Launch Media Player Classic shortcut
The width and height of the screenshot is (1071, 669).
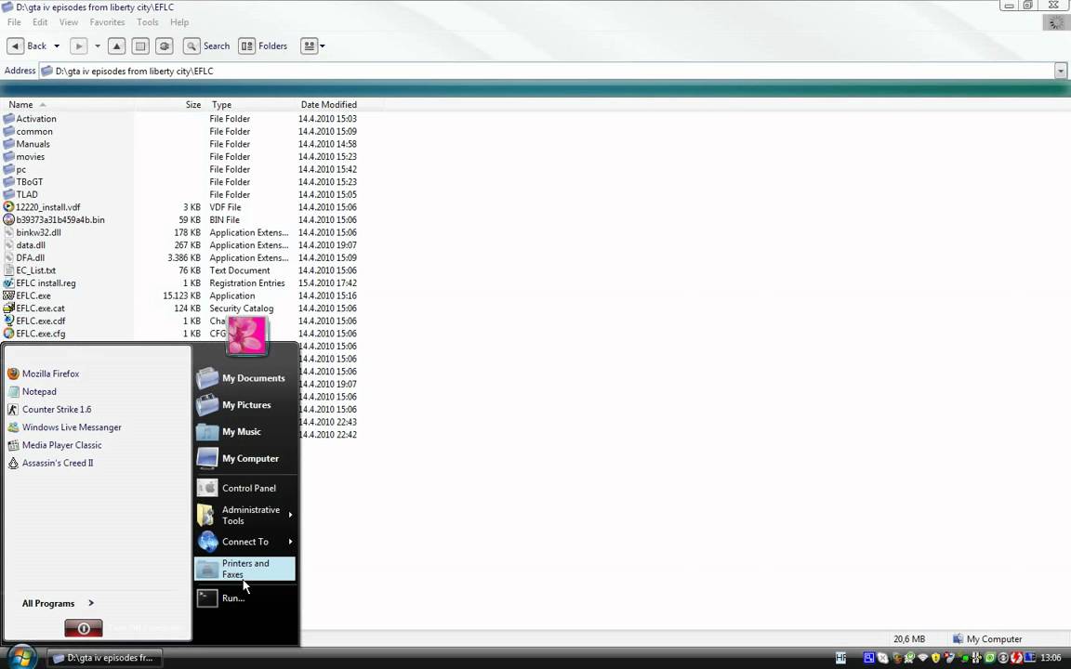point(55,444)
